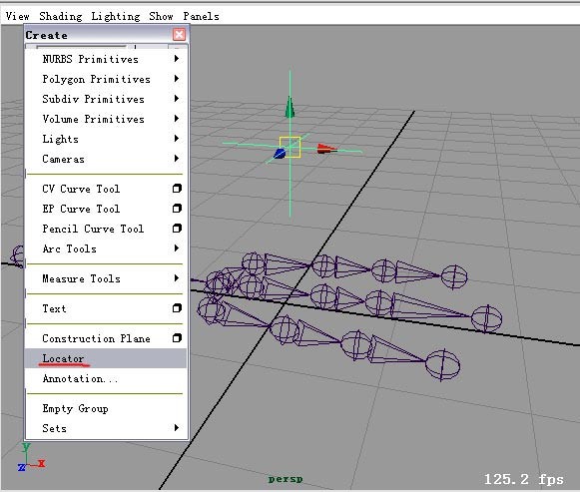580x492 pixels.
Task: Close the torn-off Create menu
Action: tap(179, 34)
